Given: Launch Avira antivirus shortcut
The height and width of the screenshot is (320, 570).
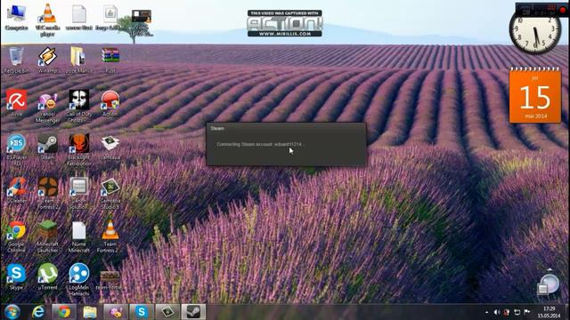Looking at the screenshot, I should click(16, 103).
